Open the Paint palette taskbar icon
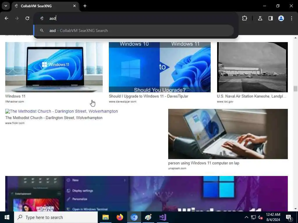This screenshot has height=223, width=298. (x=148, y=217)
